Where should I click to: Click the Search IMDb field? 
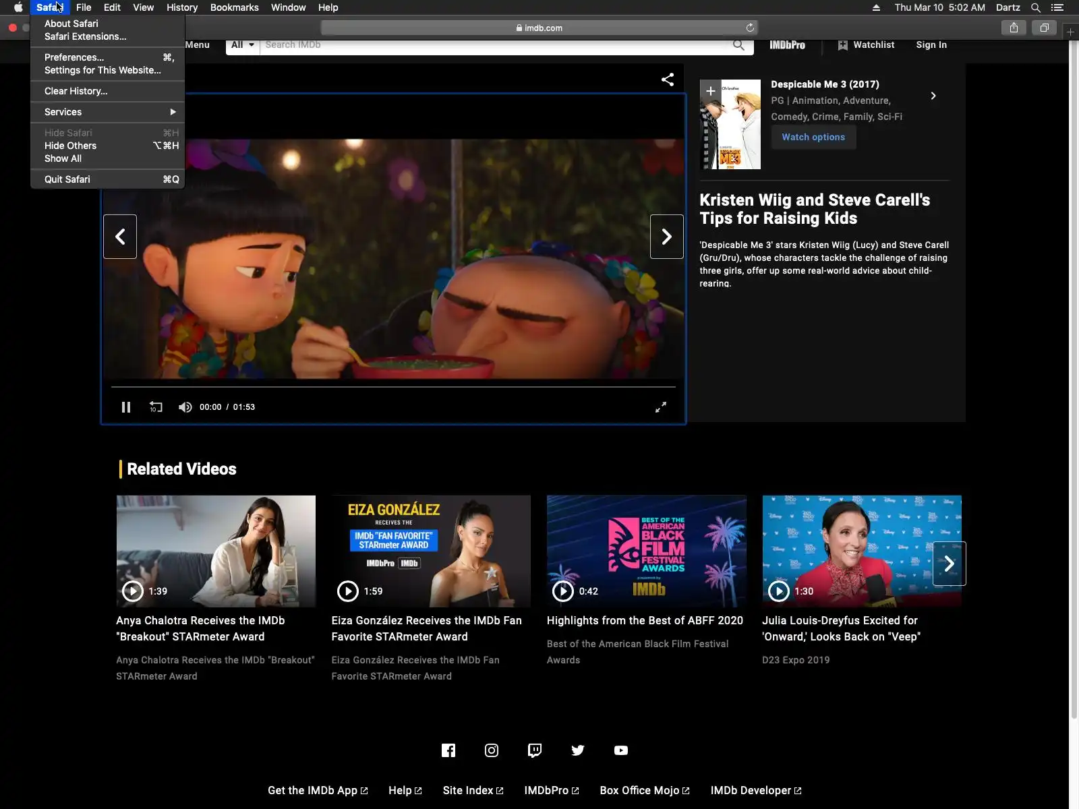(x=497, y=45)
